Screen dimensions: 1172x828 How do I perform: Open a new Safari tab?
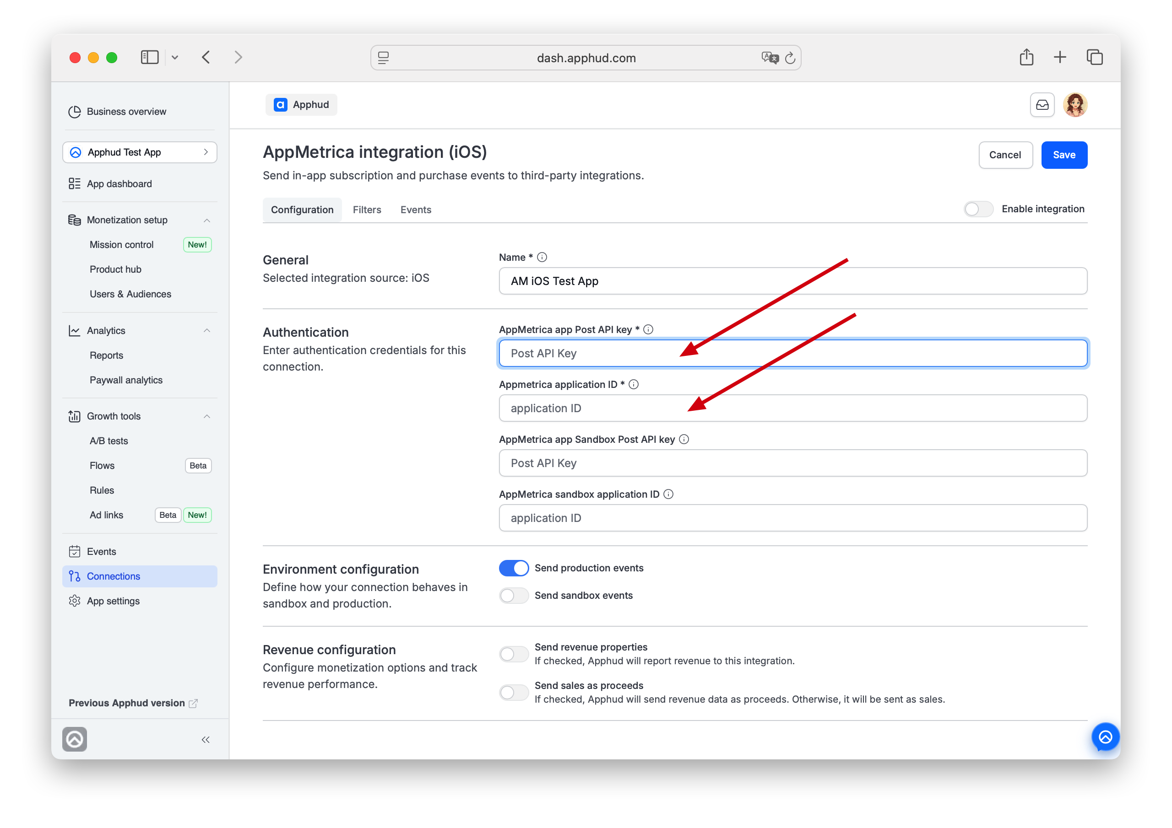(1060, 57)
